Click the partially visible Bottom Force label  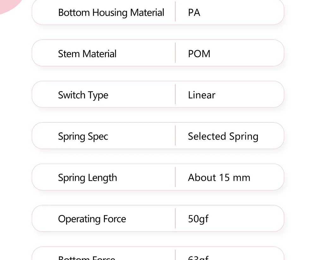[x=87, y=258]
